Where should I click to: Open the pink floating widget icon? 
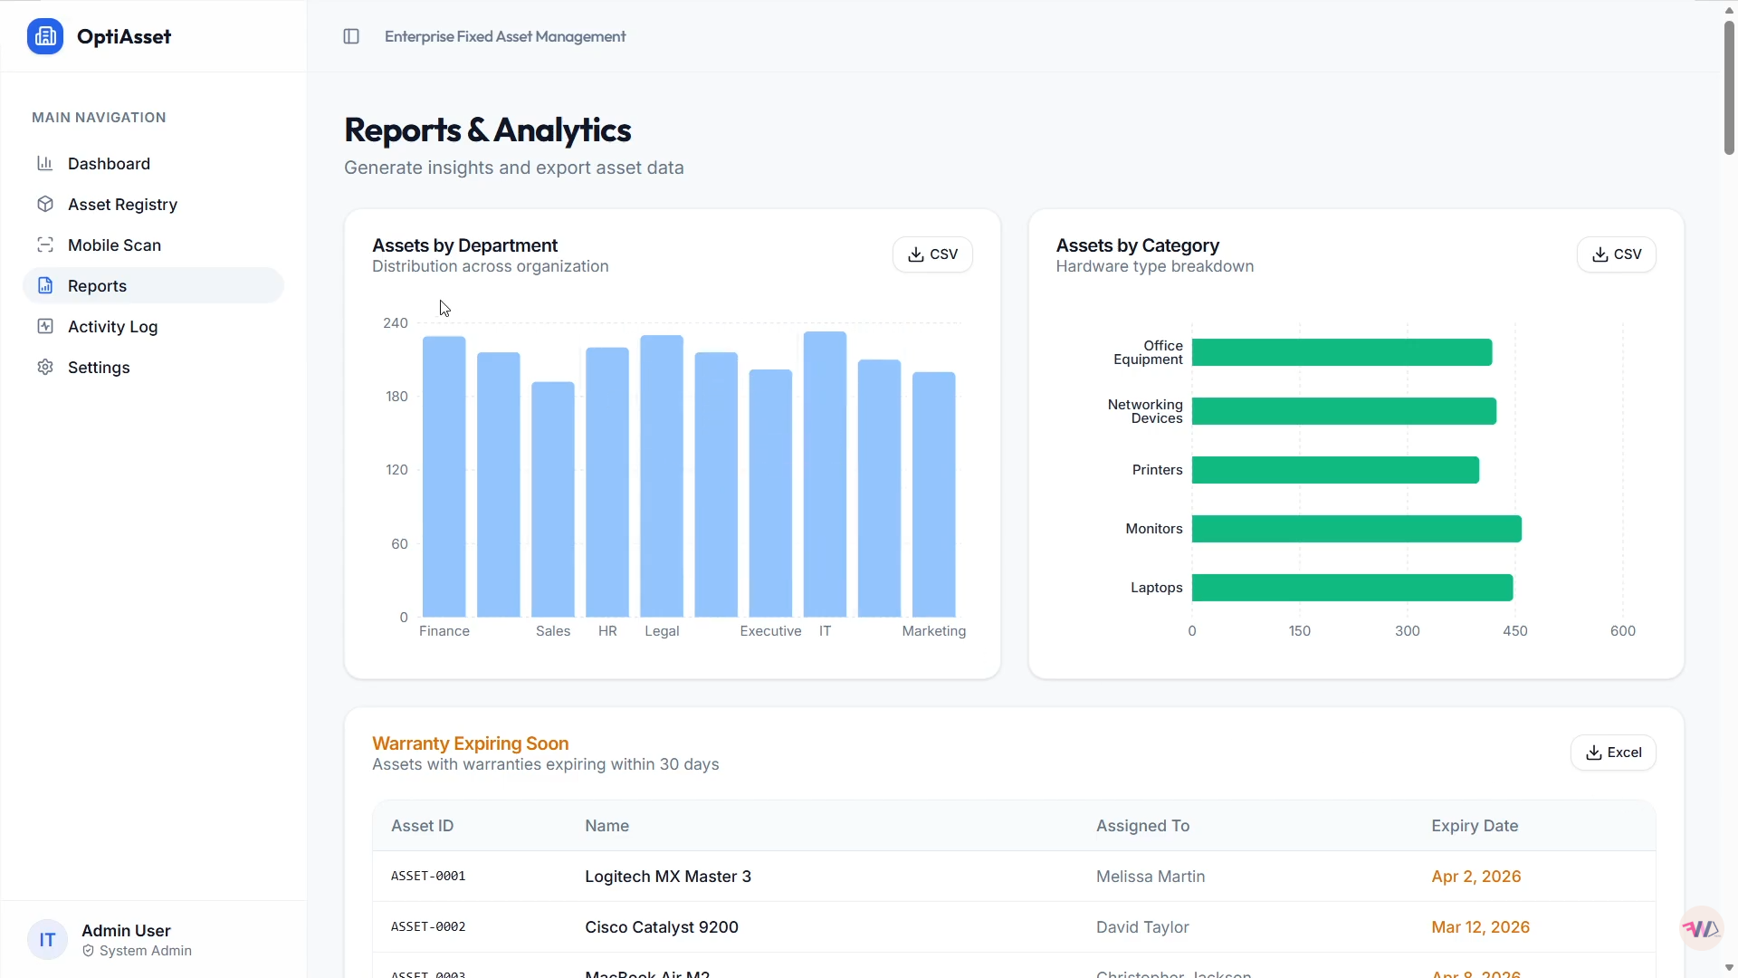[1701, 928]
